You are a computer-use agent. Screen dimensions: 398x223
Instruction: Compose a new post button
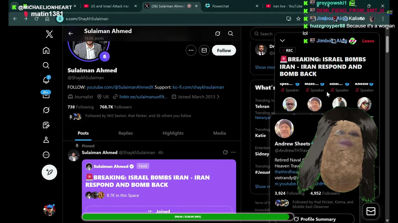[x=49, y=172]
